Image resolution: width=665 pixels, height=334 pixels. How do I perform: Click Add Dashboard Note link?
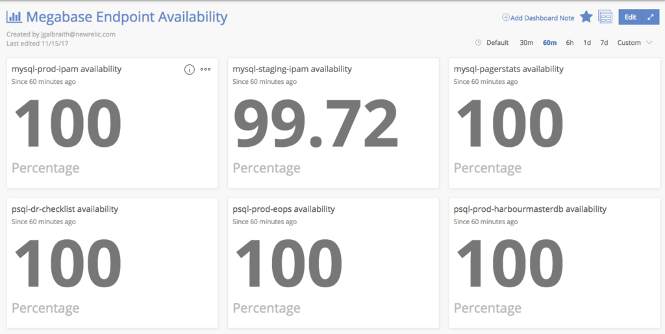[x=542, y=18]
